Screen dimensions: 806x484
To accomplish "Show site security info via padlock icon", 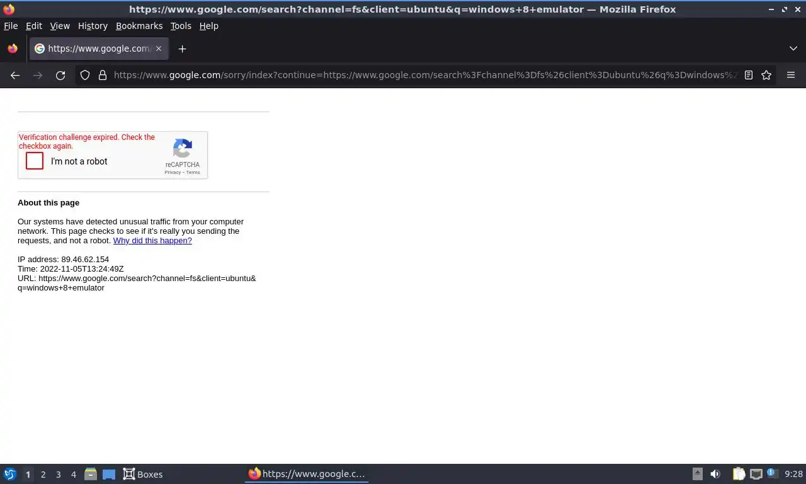I will [x=103, y=75].
